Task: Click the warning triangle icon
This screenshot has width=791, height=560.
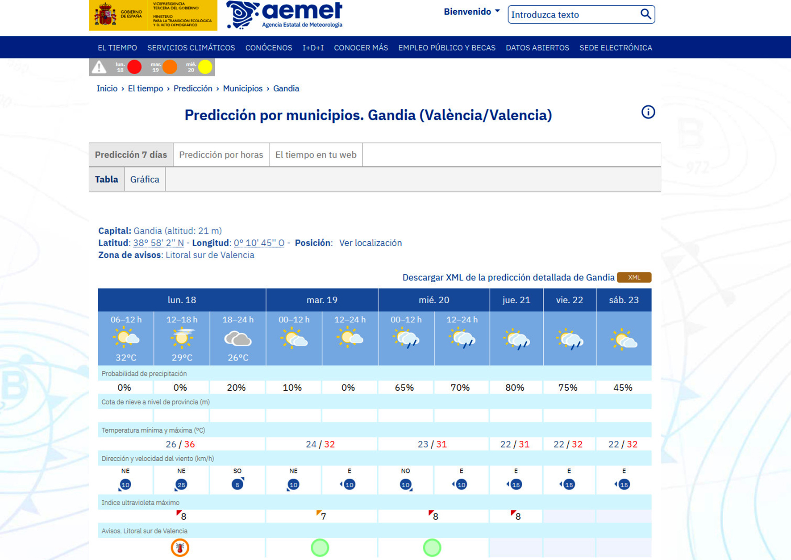Action: (99, 67)
